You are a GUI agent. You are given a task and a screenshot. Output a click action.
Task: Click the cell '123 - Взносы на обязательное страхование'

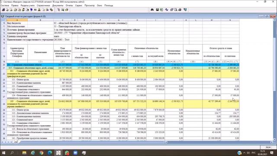click(30, 129)
